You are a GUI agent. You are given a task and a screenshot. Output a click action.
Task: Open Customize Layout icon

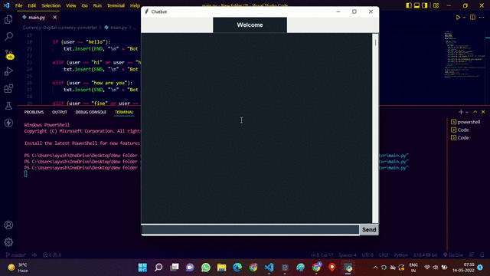(x=436, y=5)
